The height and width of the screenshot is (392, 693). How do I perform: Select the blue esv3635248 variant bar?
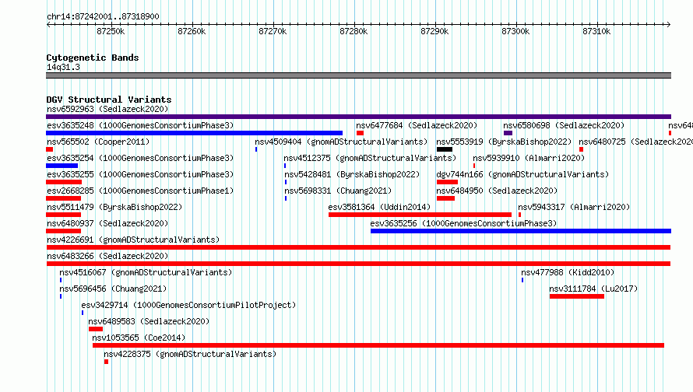click(194, 133)
